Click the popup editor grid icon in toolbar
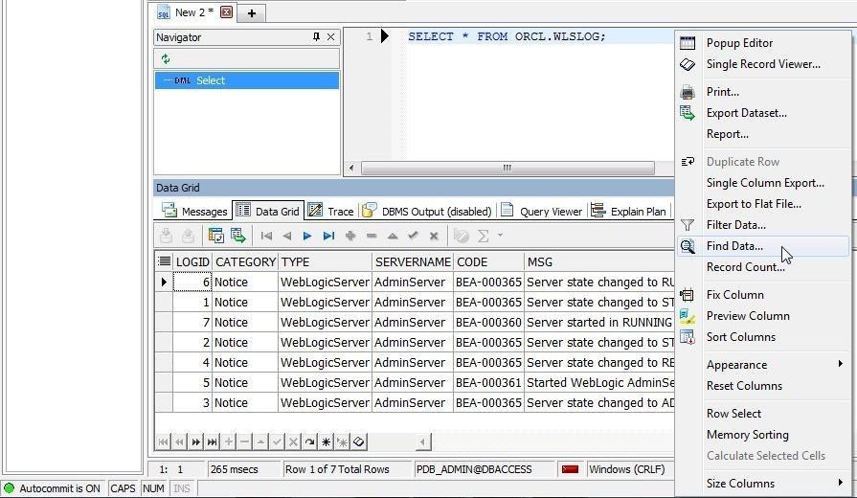The height and width of the screenshot is (498, 857). coord(216,236)
